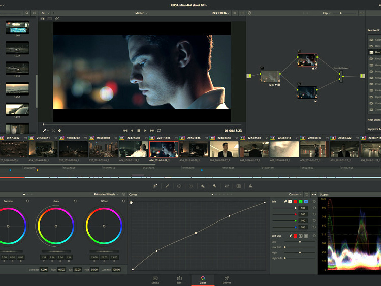The image size is (381, 286).
Task: Expand the gallery panel icon
Action: (x=34, y=13)
